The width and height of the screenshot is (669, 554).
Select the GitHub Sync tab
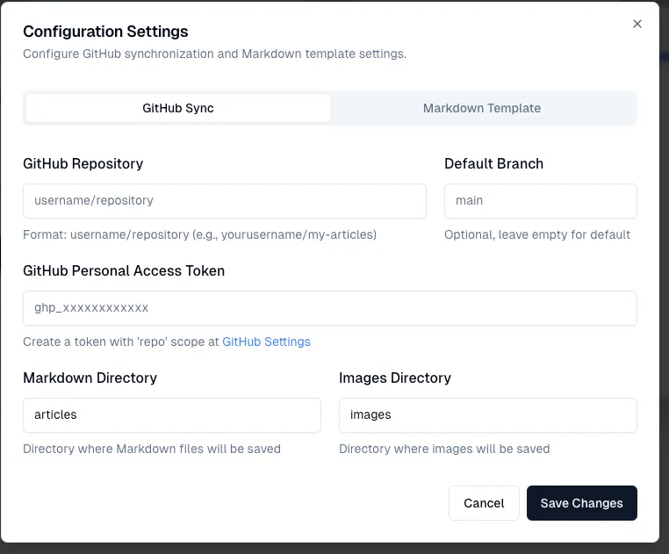point(178,108)
